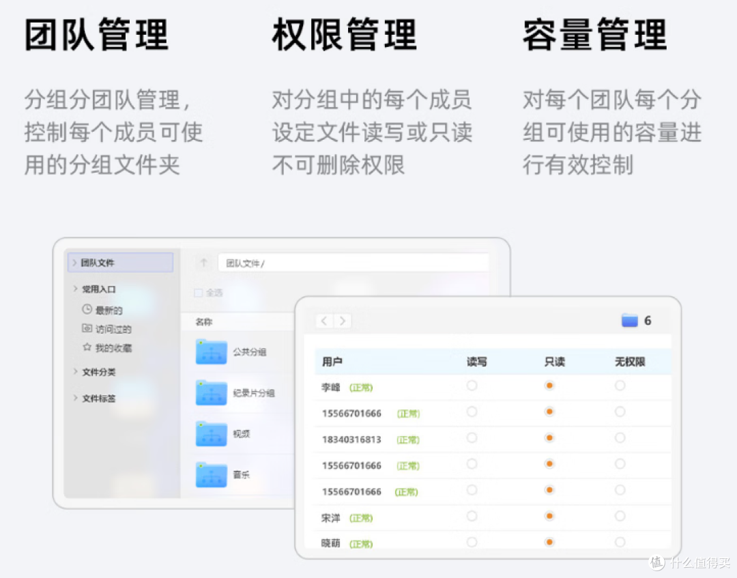Set 李峰 to 读写 permission

[472, 386]
